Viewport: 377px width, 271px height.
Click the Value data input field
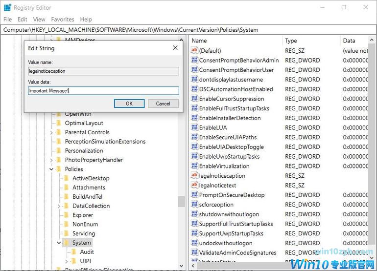tap(103, 91)
